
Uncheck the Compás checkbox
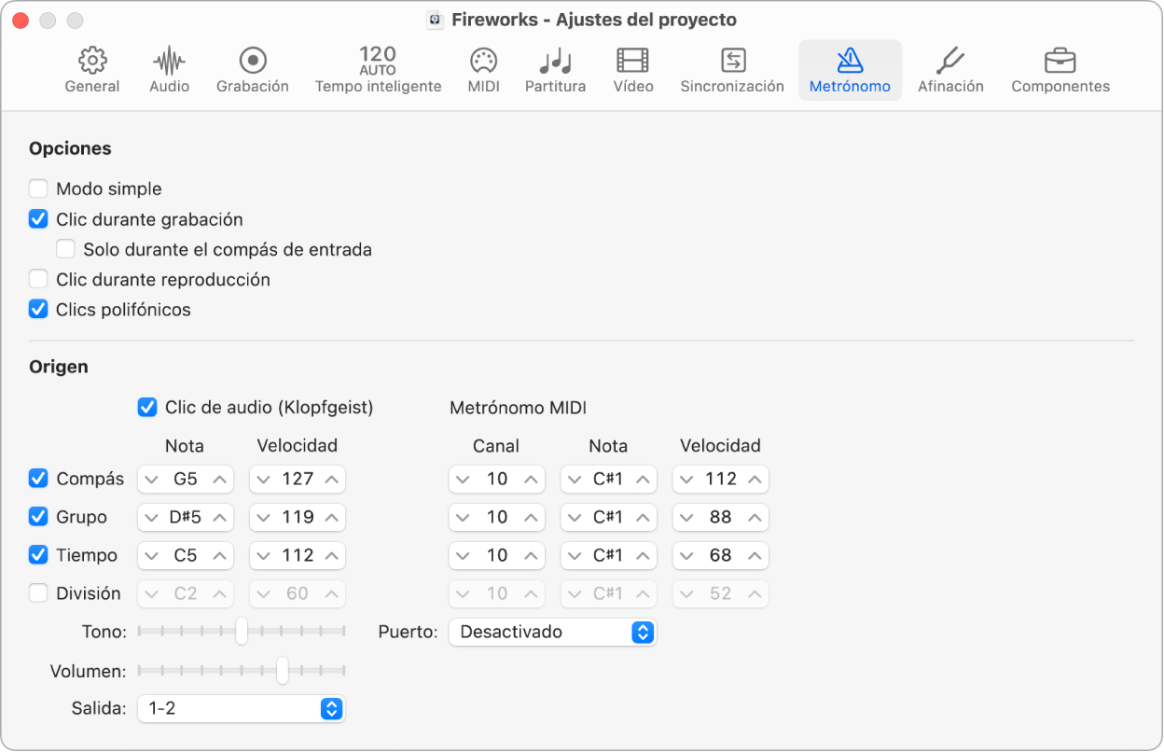(x=38, y=479)
